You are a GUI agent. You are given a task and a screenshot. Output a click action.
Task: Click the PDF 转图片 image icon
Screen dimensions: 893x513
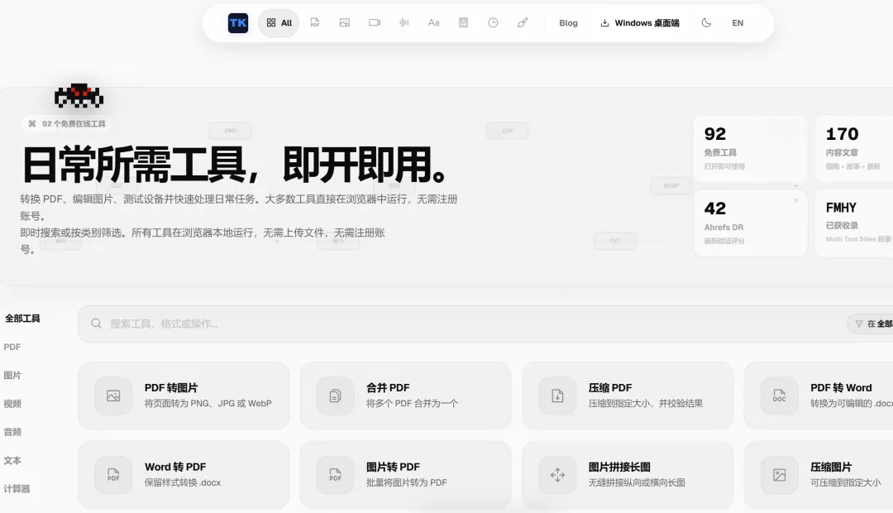pyautogui.click(x=113, y=396)
